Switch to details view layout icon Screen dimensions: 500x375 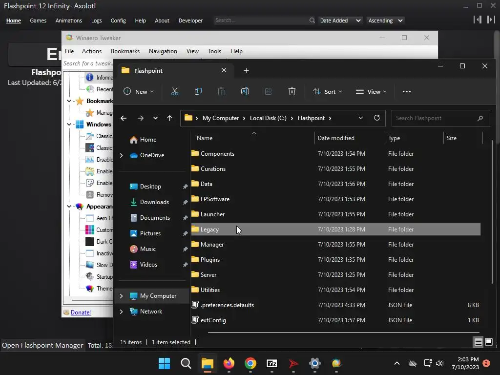pyautogui.click(x=478, y=342)
